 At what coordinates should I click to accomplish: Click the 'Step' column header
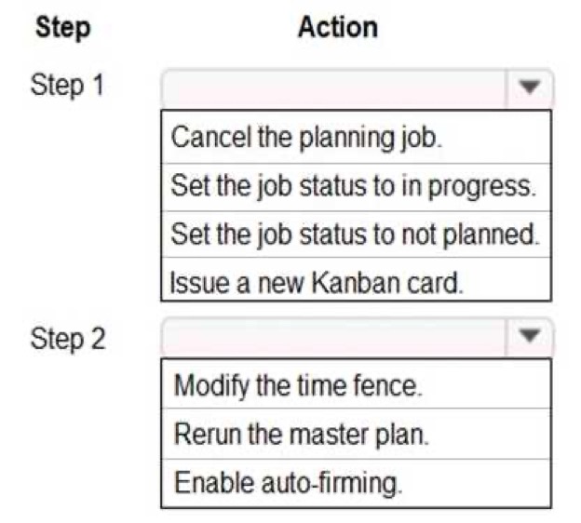tap(63, 28)
